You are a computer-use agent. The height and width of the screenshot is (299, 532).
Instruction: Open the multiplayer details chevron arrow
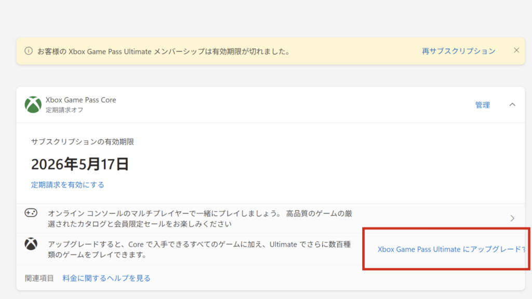pos(512,219)
